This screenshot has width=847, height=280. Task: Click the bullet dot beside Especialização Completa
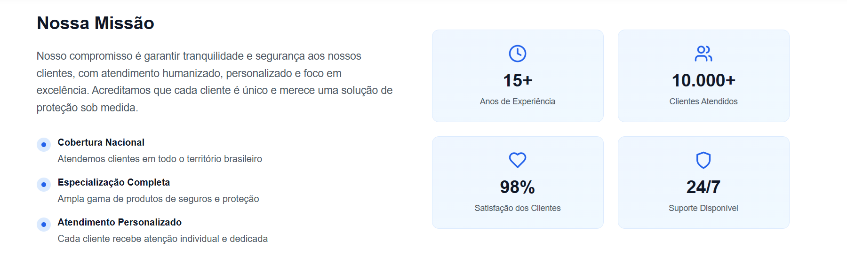[x=44, y=185]
